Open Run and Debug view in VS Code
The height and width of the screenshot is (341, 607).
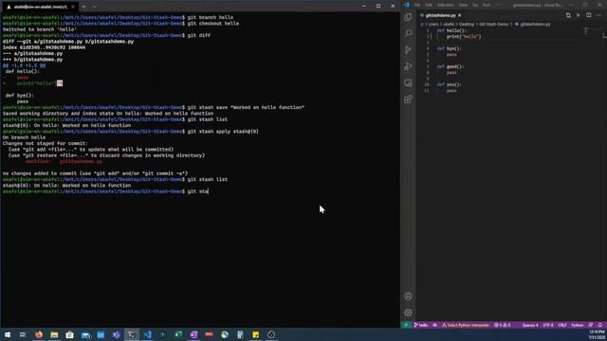tap(408, 66)
